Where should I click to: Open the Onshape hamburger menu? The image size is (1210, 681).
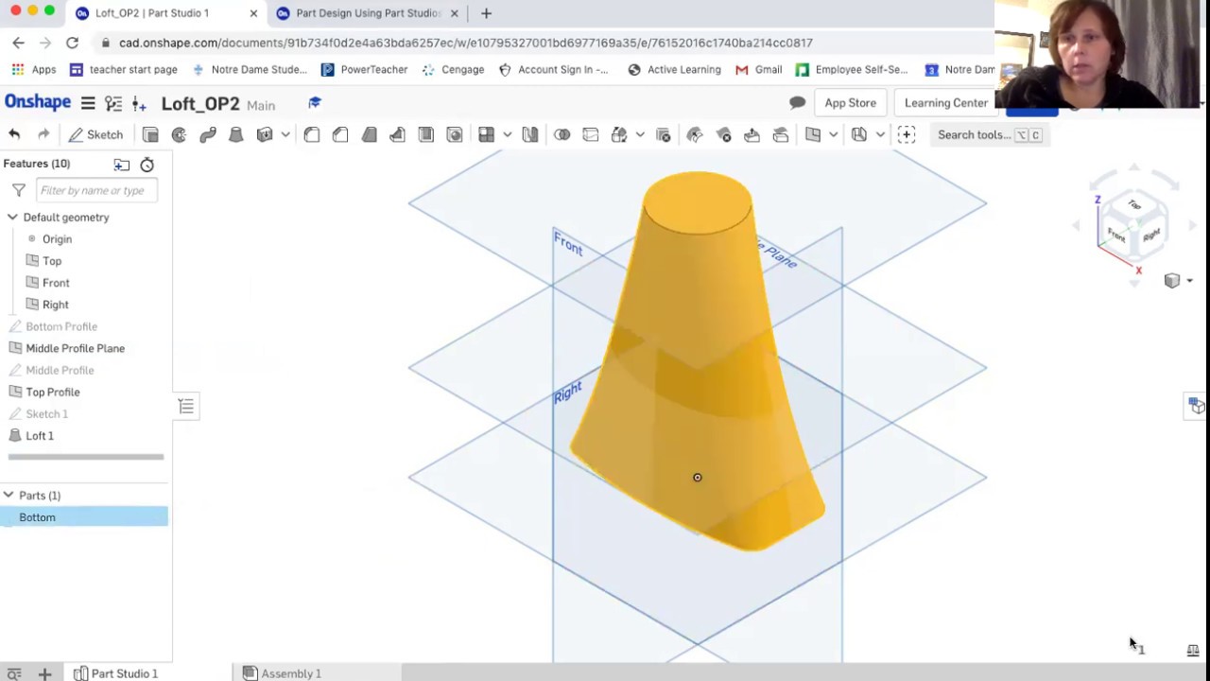coord(88,103)
